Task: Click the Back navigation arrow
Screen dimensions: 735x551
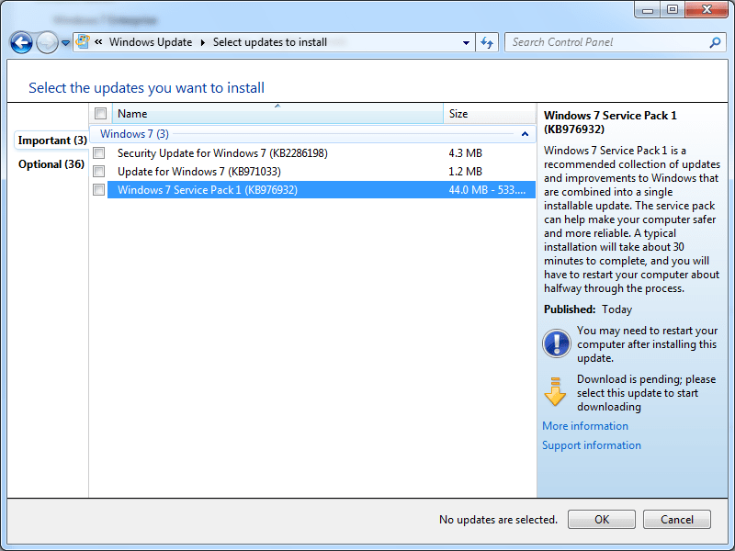Action: click(x=21, y=42)
